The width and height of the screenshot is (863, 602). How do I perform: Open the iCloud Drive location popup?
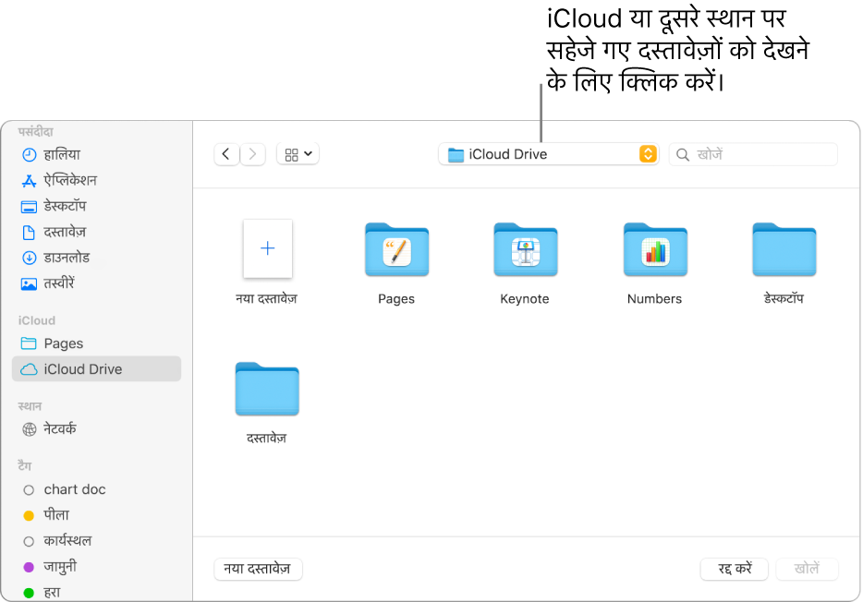tap(549, 154)
